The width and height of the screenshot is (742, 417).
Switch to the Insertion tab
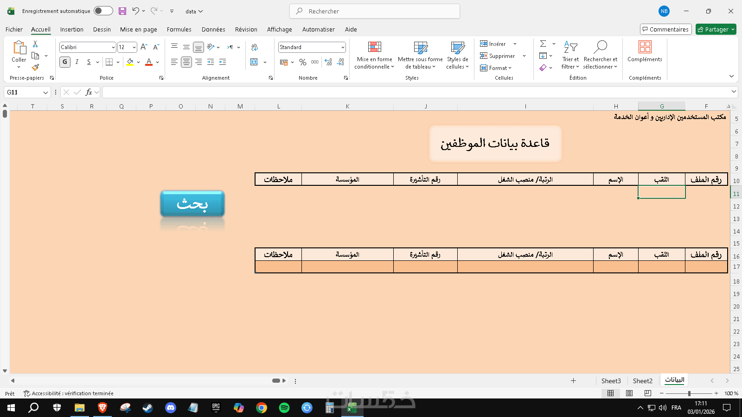(x=72, y=30)
